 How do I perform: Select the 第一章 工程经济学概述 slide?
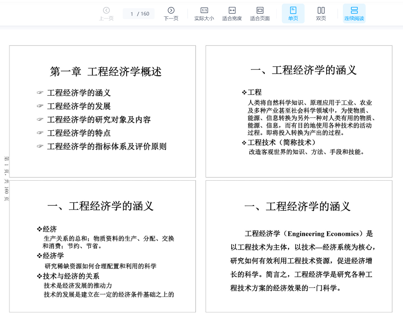click(102, 111)
